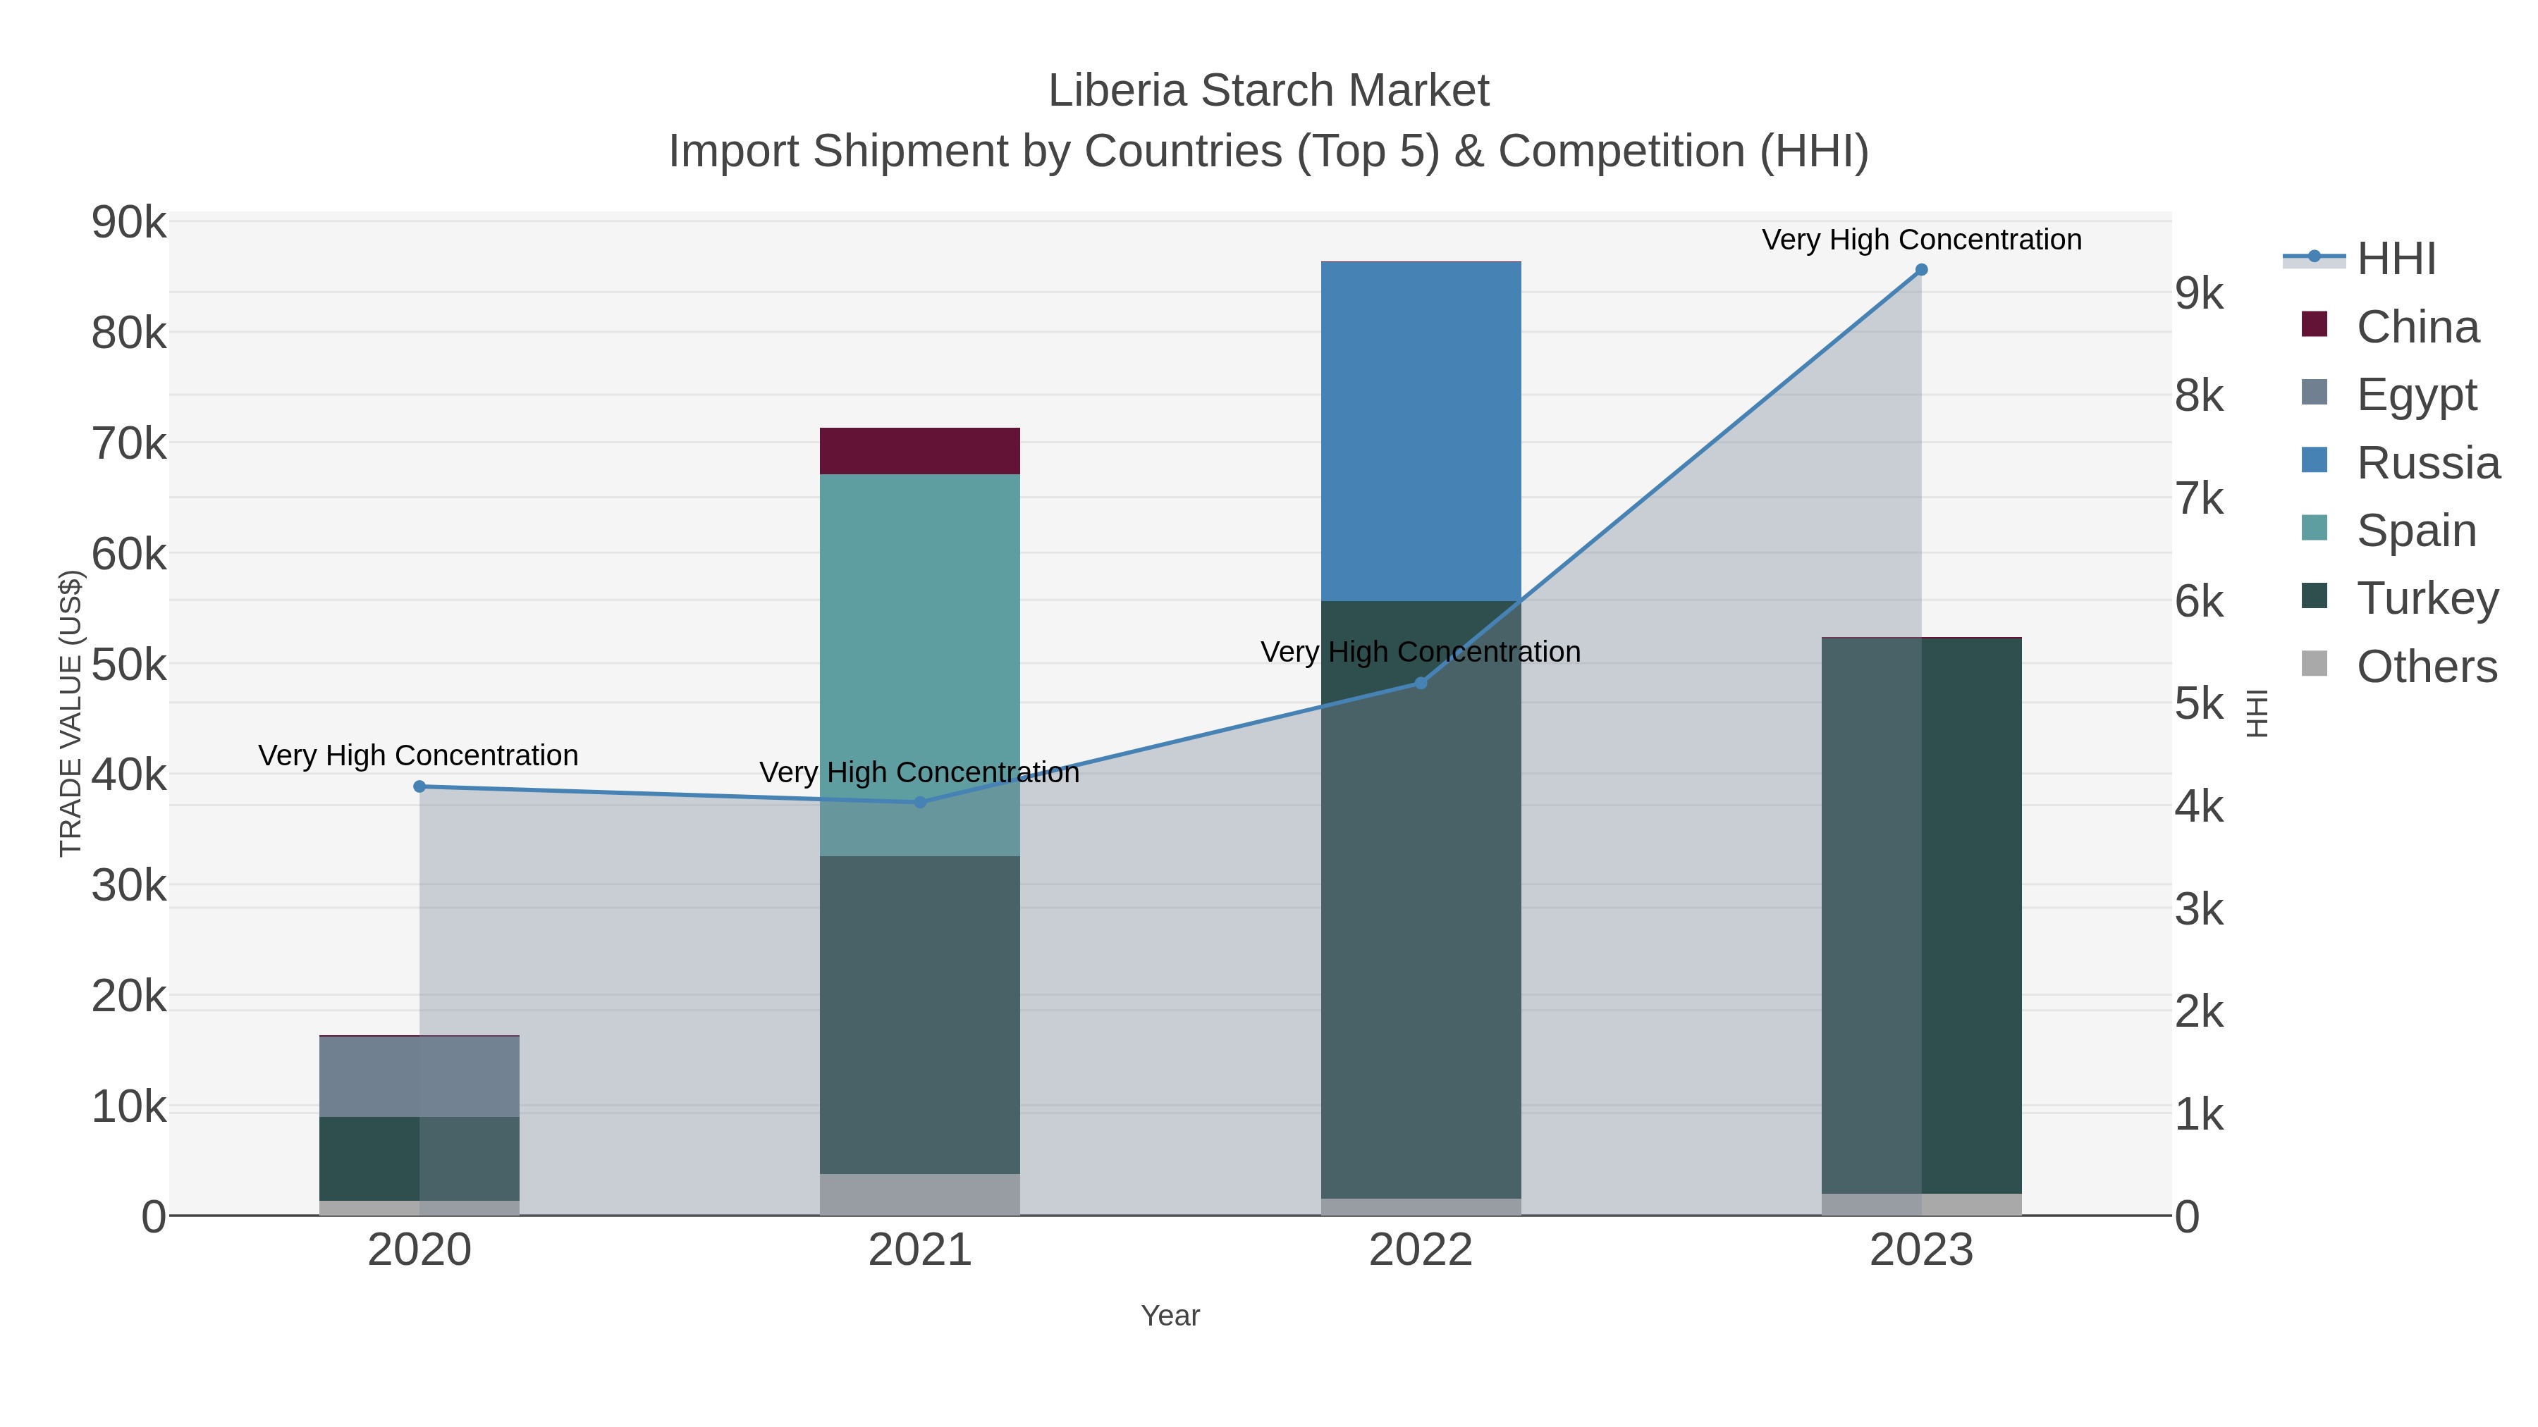Click the HHI data point for 2021
The width and height of the screenshot is (2538, 1427).
click(x=920, y=803)
